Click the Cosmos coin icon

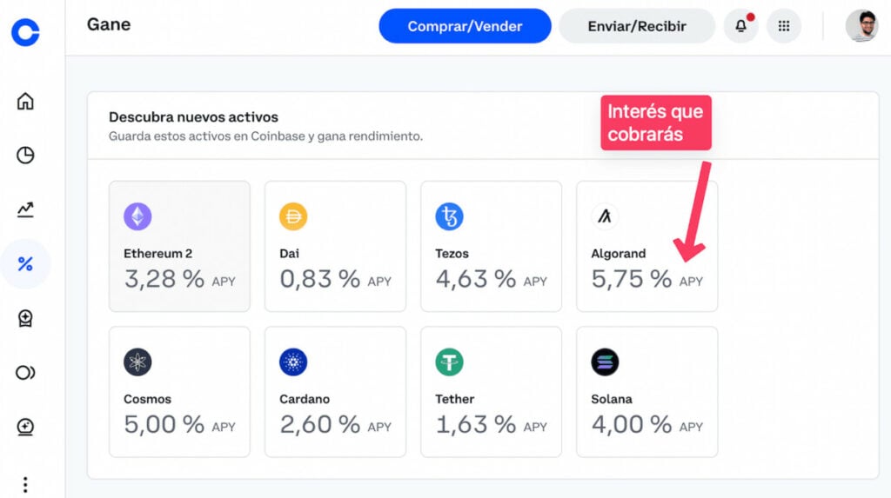(137, 362)
